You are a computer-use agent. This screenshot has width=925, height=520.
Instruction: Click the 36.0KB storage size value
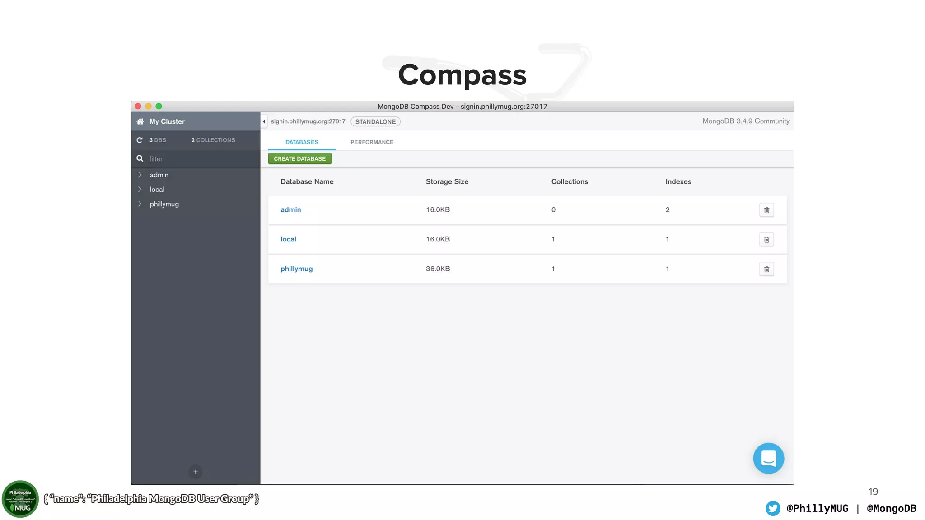438,269
